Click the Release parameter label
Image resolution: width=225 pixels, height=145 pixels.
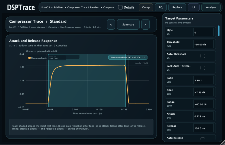tap(171, 126)
